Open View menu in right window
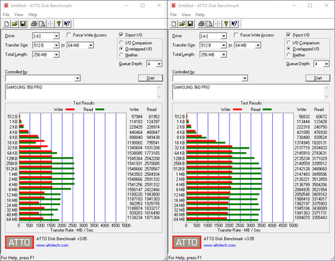This screenshot has width=335, height=261. click(x=186, y=15)
